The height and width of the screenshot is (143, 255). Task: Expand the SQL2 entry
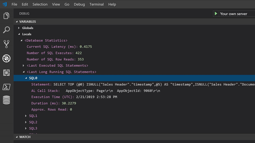click(26, 122)
